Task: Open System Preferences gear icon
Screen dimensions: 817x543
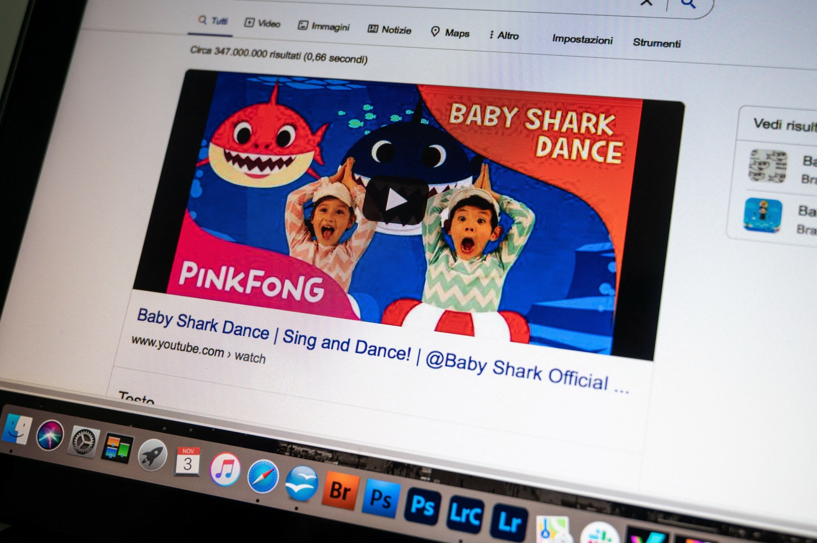Action: (83, 442)
